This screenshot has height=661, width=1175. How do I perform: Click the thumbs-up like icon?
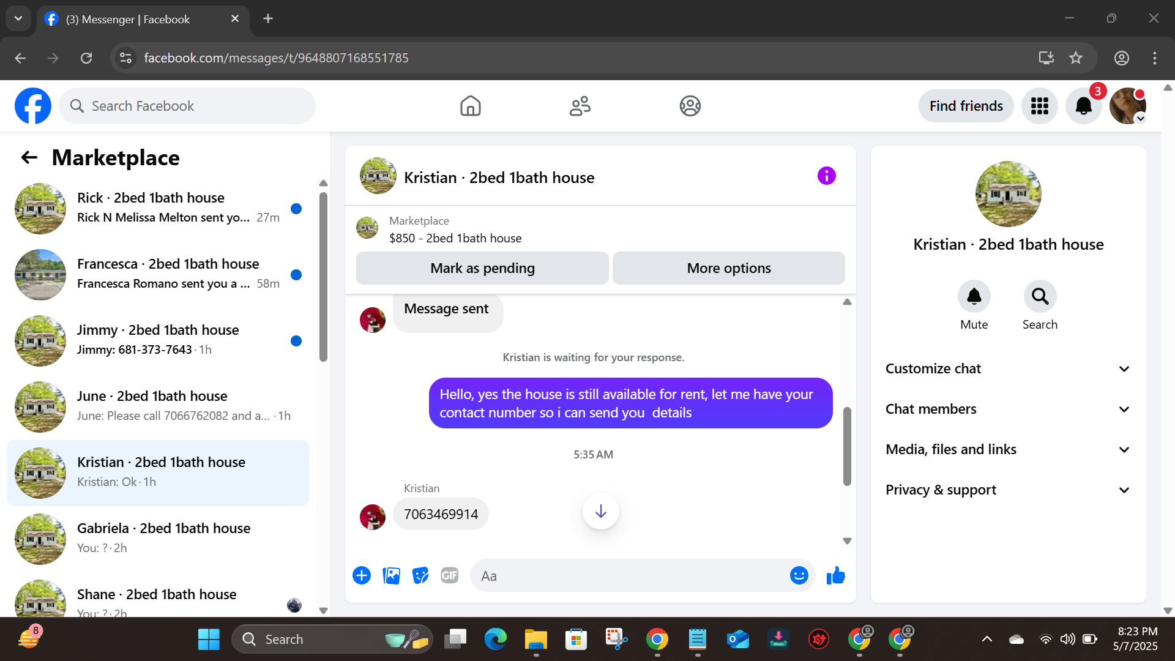point(835,575)
